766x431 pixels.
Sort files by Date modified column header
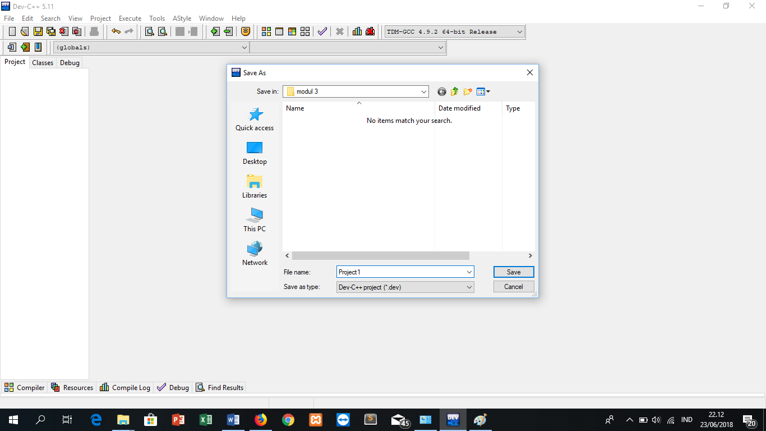[469, 108]
